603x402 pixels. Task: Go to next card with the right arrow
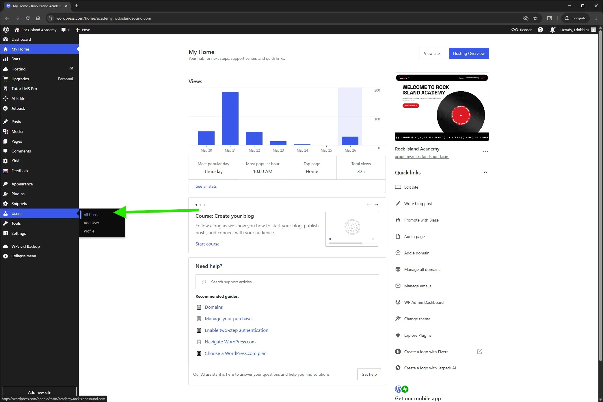point(376,205)
